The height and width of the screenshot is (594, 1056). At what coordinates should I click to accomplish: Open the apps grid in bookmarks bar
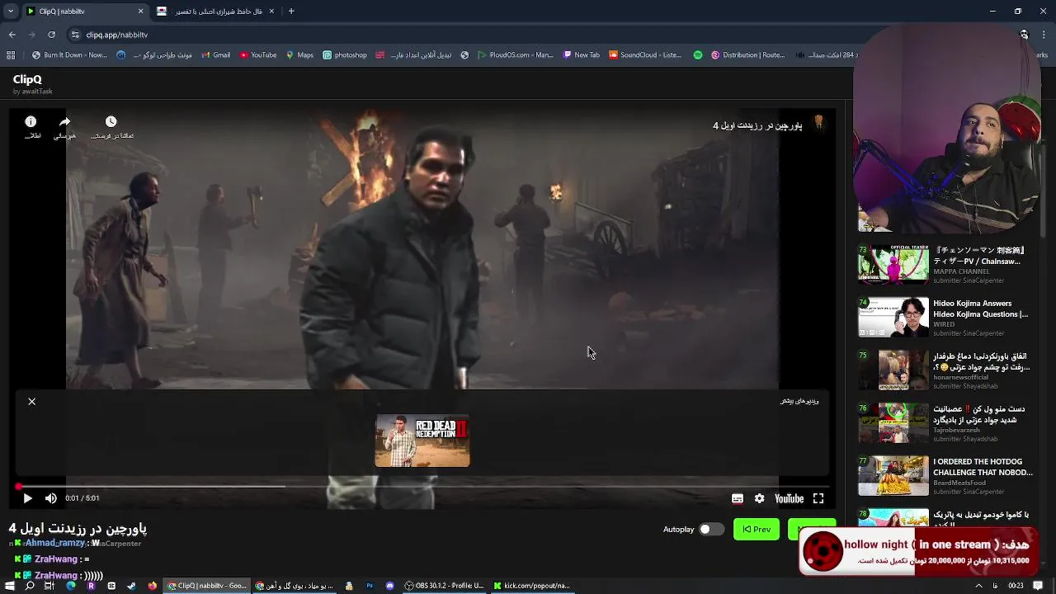[11, 55]
